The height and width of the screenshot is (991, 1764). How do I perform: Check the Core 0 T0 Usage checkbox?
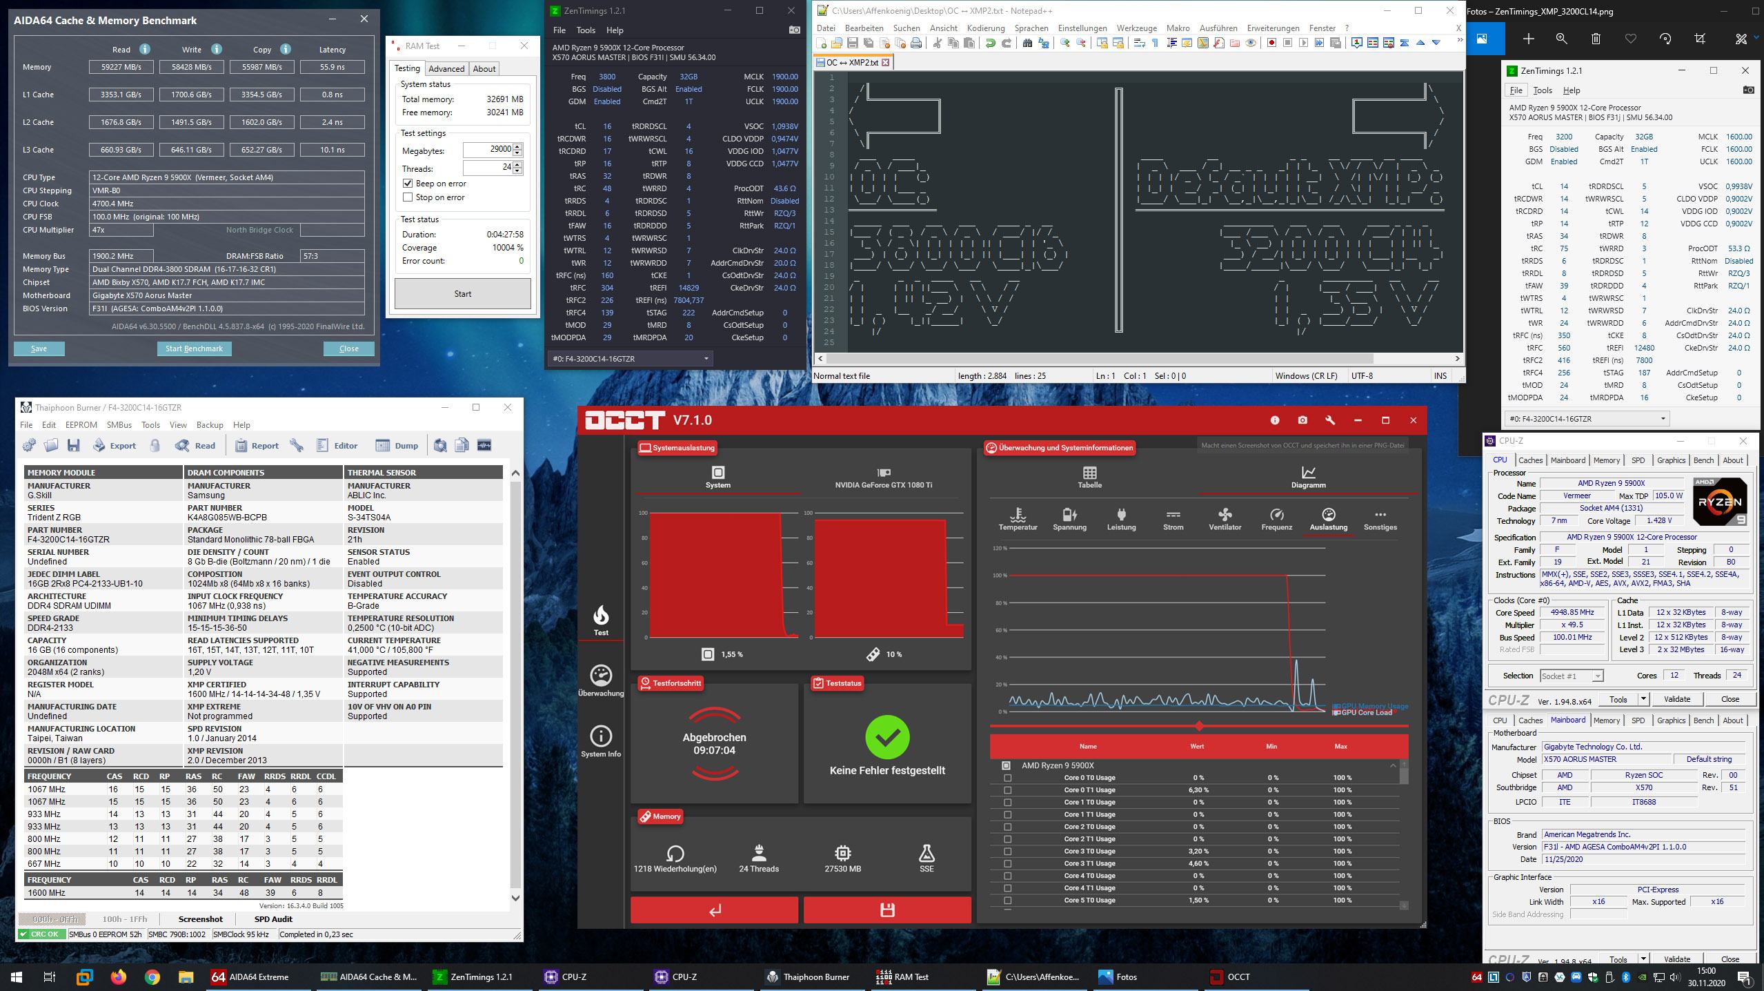tap(1007, 778)
